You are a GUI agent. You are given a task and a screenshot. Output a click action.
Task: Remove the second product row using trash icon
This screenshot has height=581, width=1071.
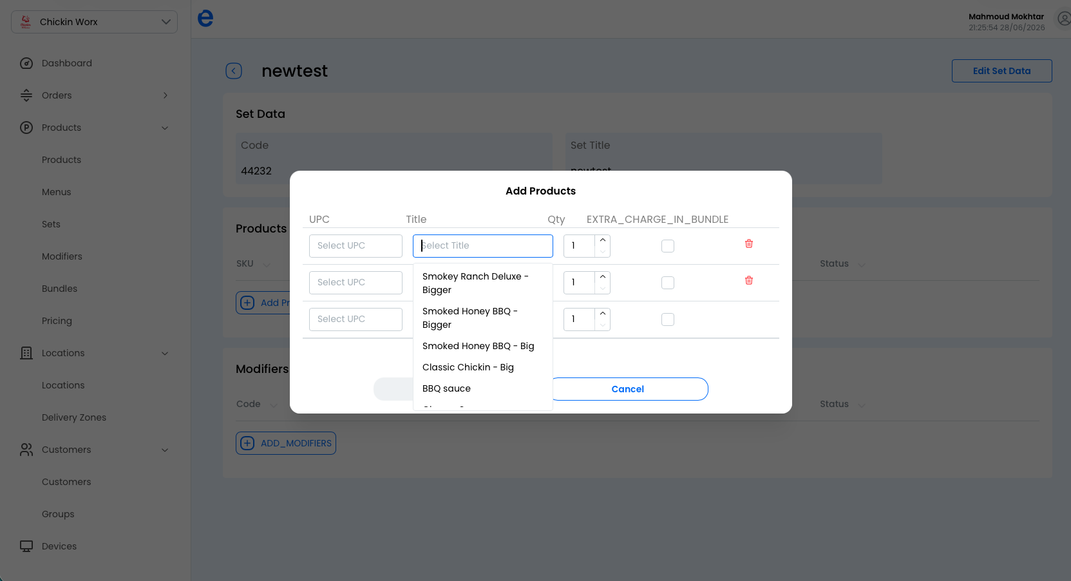click(x=749, y=280)
